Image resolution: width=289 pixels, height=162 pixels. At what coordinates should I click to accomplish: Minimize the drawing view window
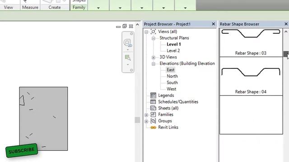(x=118, y=27)
